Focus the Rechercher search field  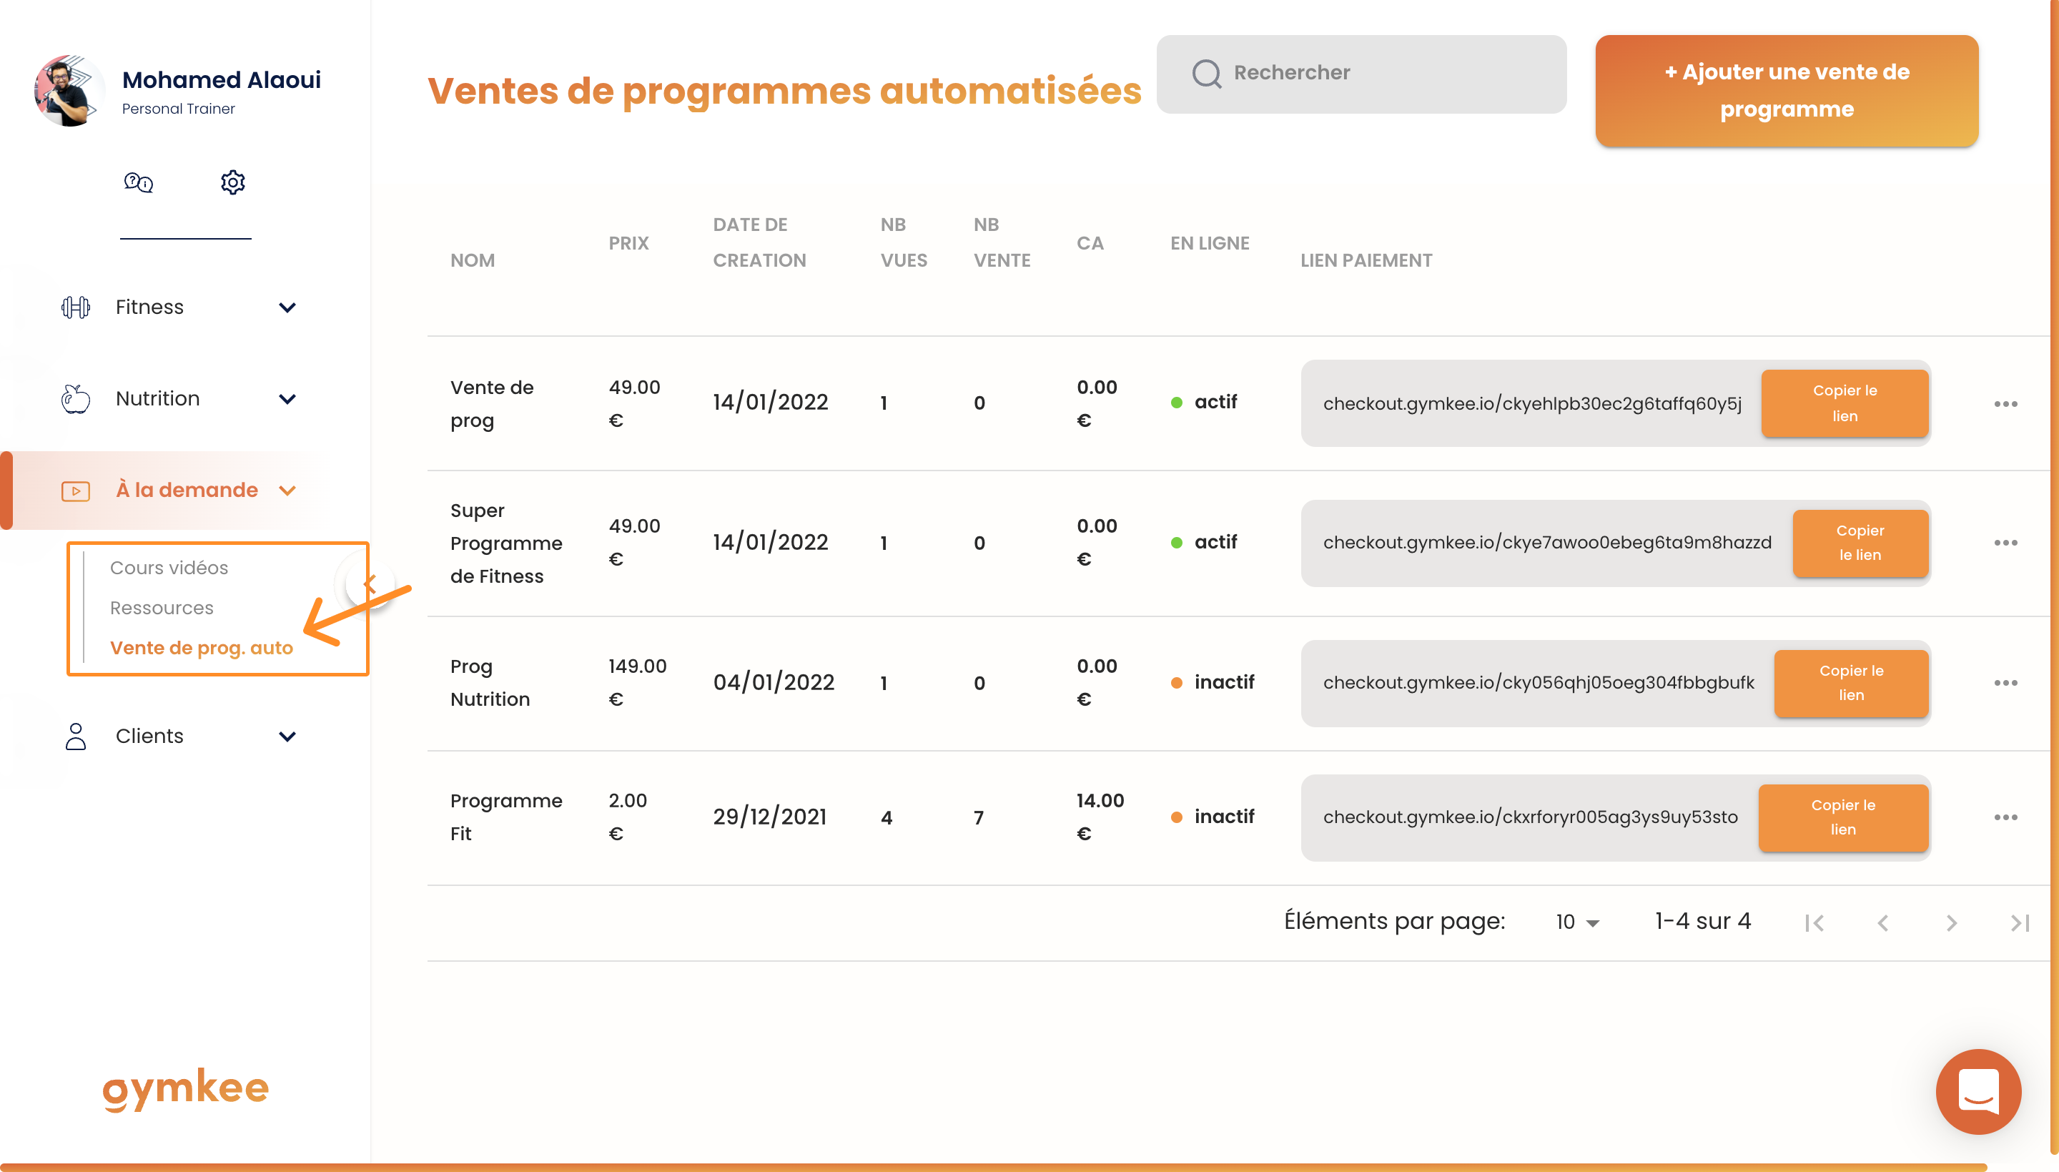tap(1361, 73)
